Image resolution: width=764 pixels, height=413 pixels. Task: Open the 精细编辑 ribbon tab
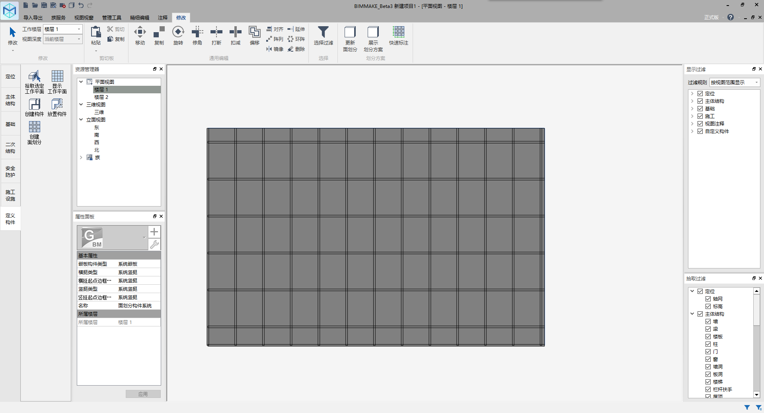coord(139,17)
